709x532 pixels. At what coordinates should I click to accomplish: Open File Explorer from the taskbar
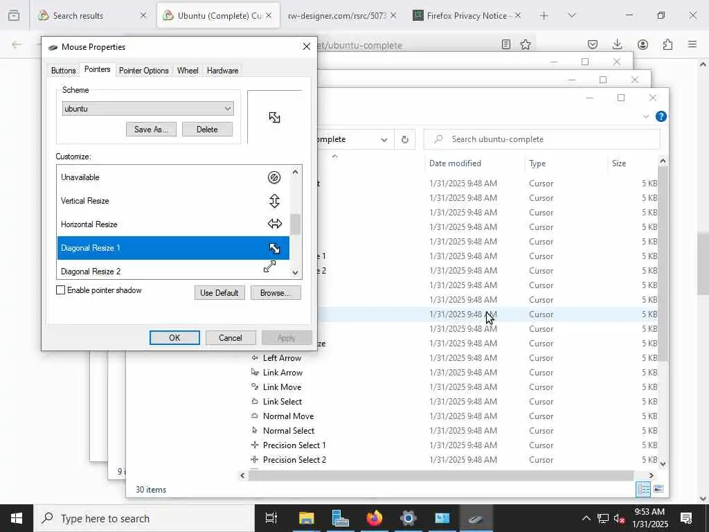tap(306, 518)
